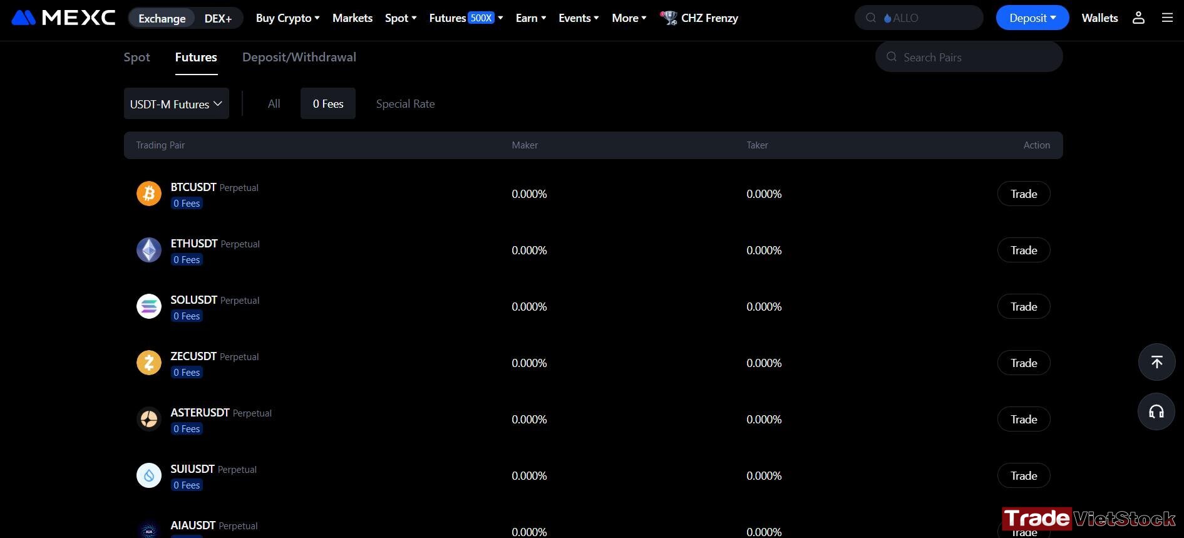Click the Zcash coin icon
This screenshot has width=1184, height=538.
tap(149, 363)
